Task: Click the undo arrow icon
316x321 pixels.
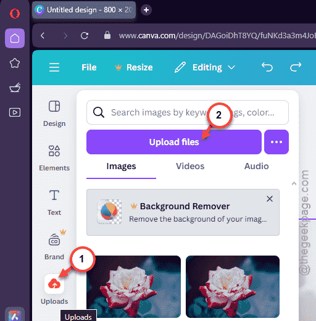Action: click(x=267, y=67)
